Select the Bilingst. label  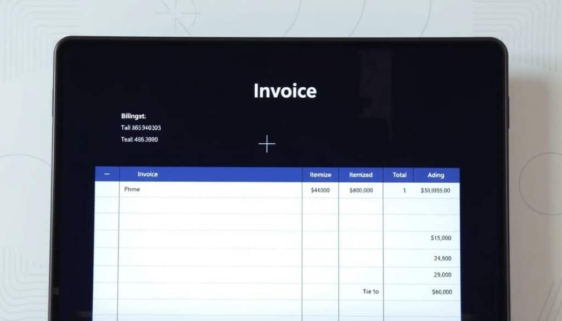coord(133,116)
